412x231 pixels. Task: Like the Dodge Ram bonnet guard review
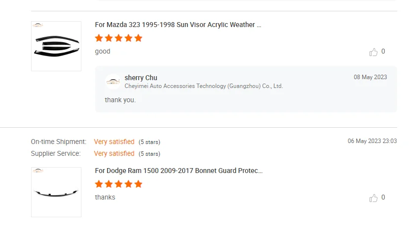click(374, 198)
